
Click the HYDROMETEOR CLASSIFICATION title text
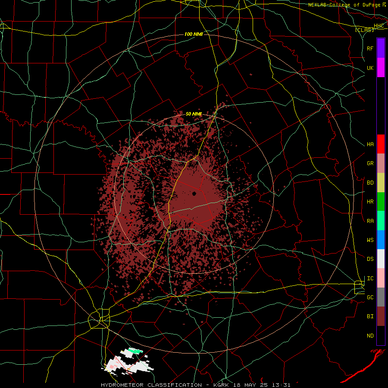151,385
